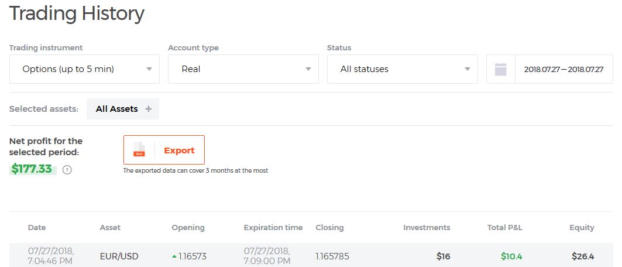Expand the Account type Real dropdown
The height and width of the screenshot is (267, 622).
click(x=243, y=69)
